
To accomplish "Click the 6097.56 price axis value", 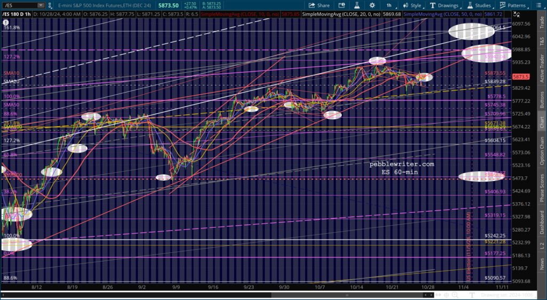I will pyautogui.click(x=522, y=24).
